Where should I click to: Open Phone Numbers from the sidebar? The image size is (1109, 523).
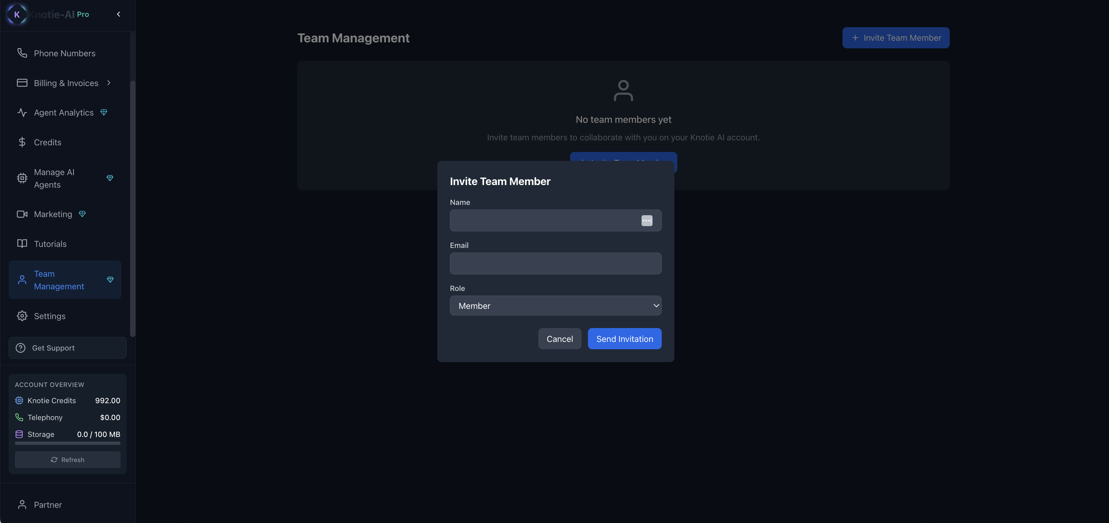point(65,53)
